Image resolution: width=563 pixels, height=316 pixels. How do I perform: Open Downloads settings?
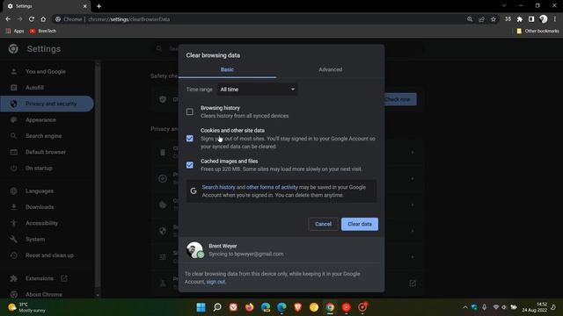tap(40, 207)
